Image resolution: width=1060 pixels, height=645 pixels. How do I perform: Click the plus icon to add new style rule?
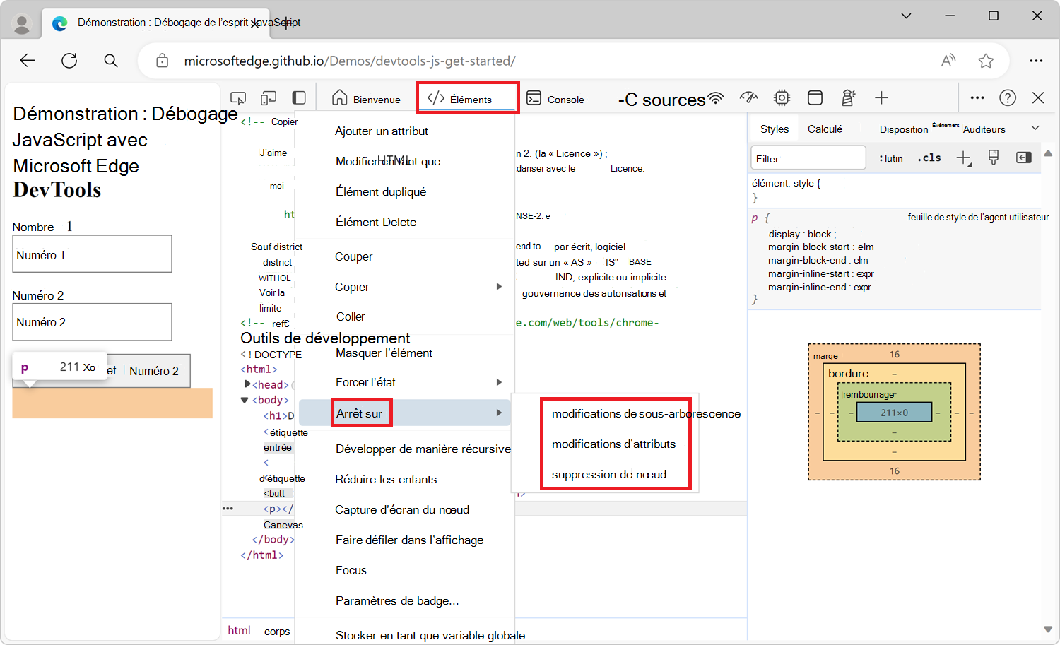[964, 157]
